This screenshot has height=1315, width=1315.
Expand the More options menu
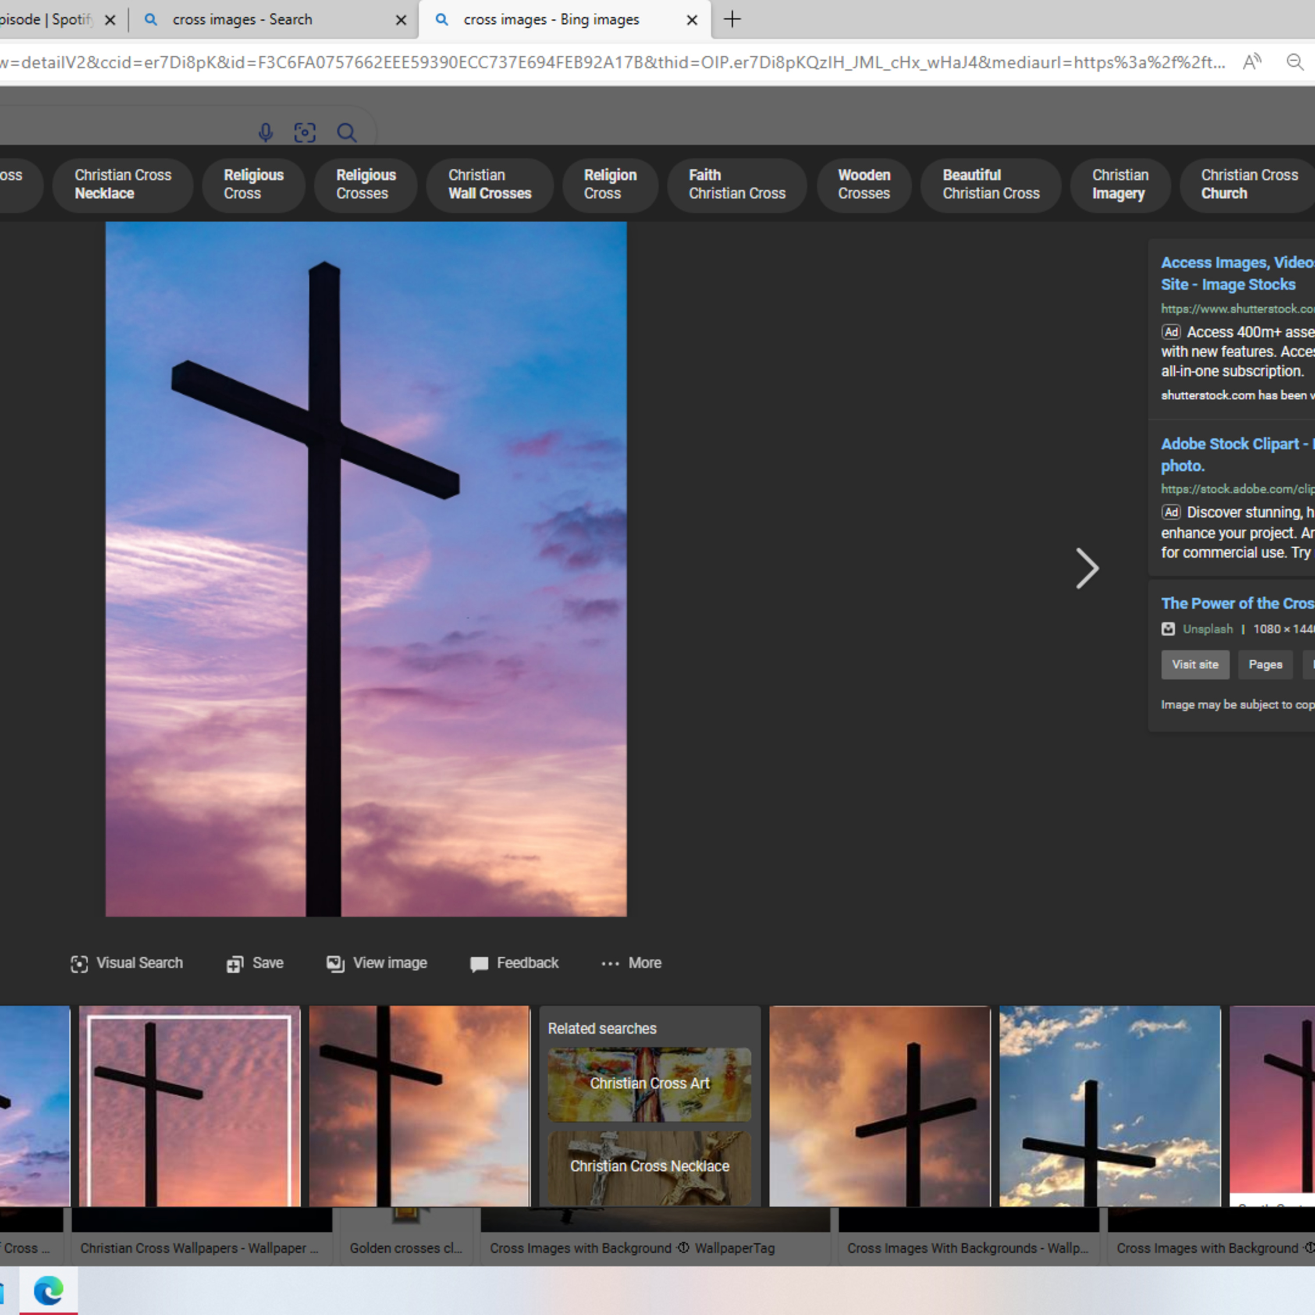pos(631,963)
